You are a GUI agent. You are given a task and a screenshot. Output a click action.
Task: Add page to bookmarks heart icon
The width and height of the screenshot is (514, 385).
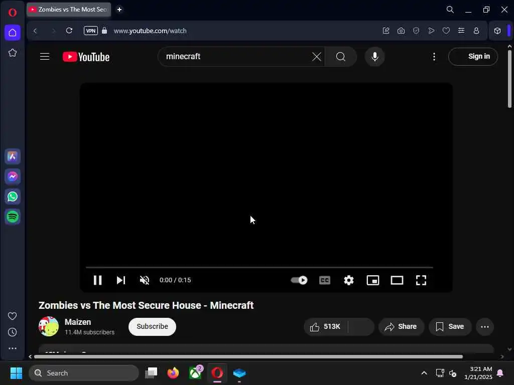coord(446,31)
